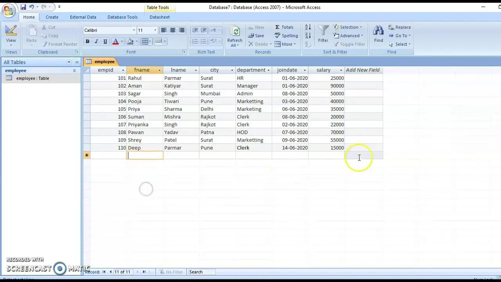
Task: Click Save in the Records group
Action: tap(256, 36)
